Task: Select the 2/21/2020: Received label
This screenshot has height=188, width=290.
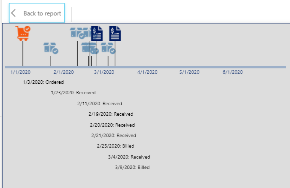Action: pyautogui.click(x=114, y=136)
